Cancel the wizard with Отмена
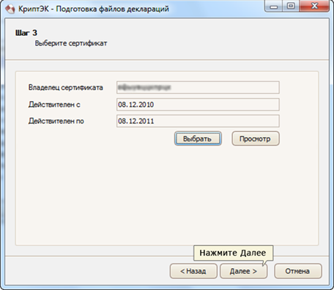 pos(298,271)
